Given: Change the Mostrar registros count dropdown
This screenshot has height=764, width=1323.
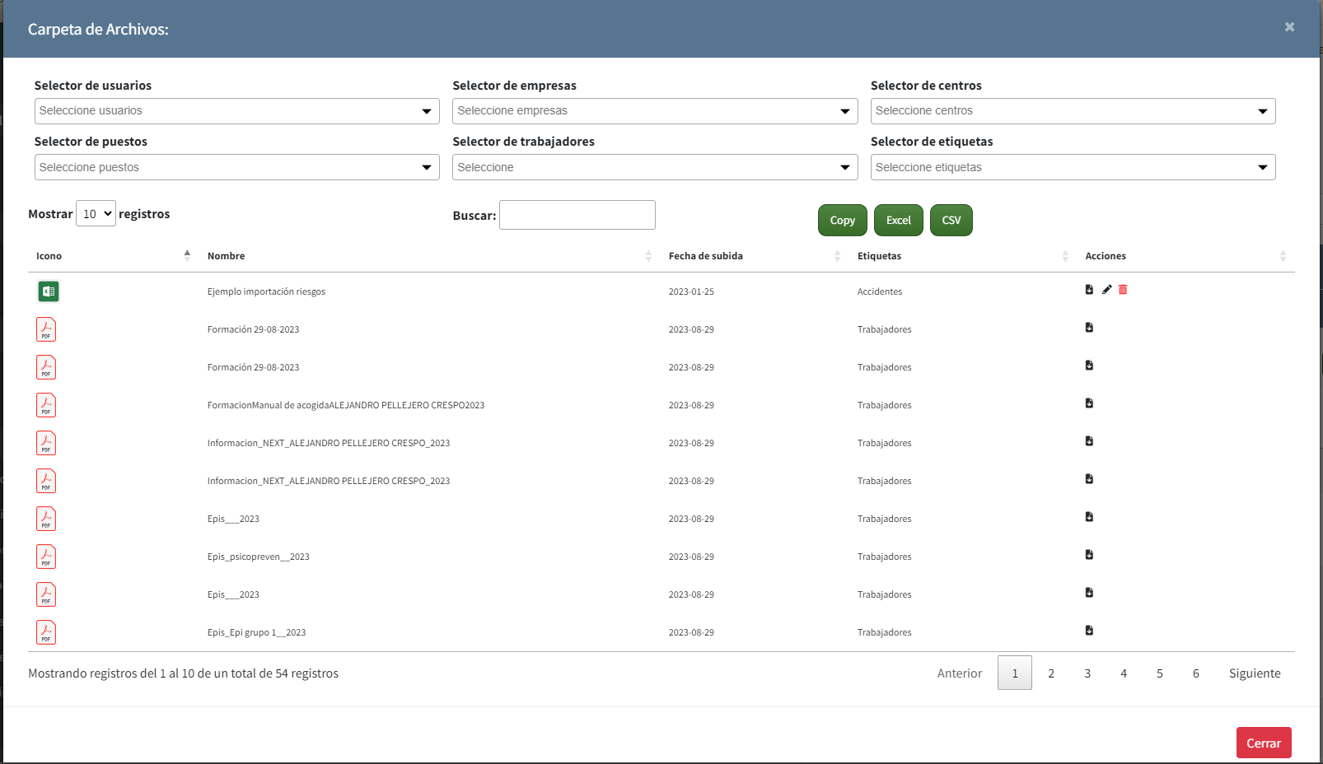Looking at the screenshot, I should pyautogui.click(x=96, y=214).
